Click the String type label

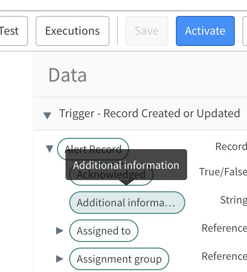click(233, 200)
